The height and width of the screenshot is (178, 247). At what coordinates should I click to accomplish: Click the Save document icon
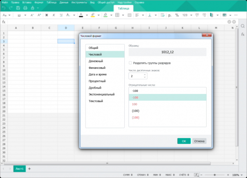click(17, 8)
